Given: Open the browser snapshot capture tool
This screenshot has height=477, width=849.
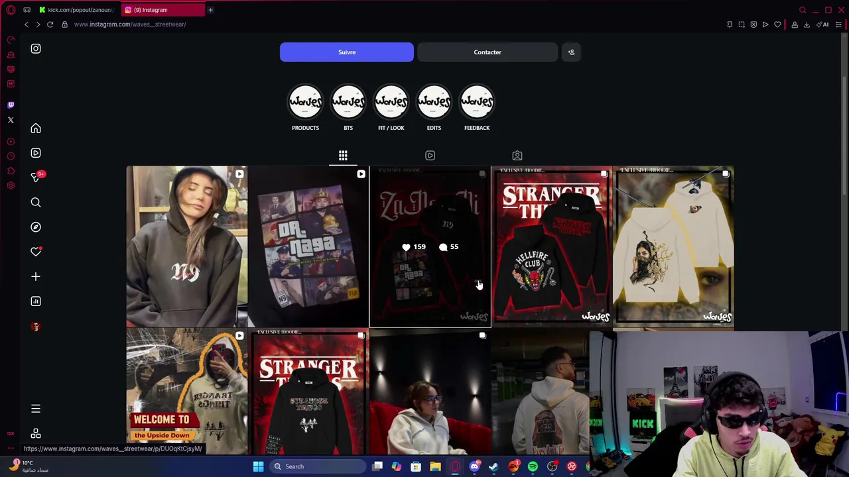Looking at the screenshot, I should tap(742, 25).
